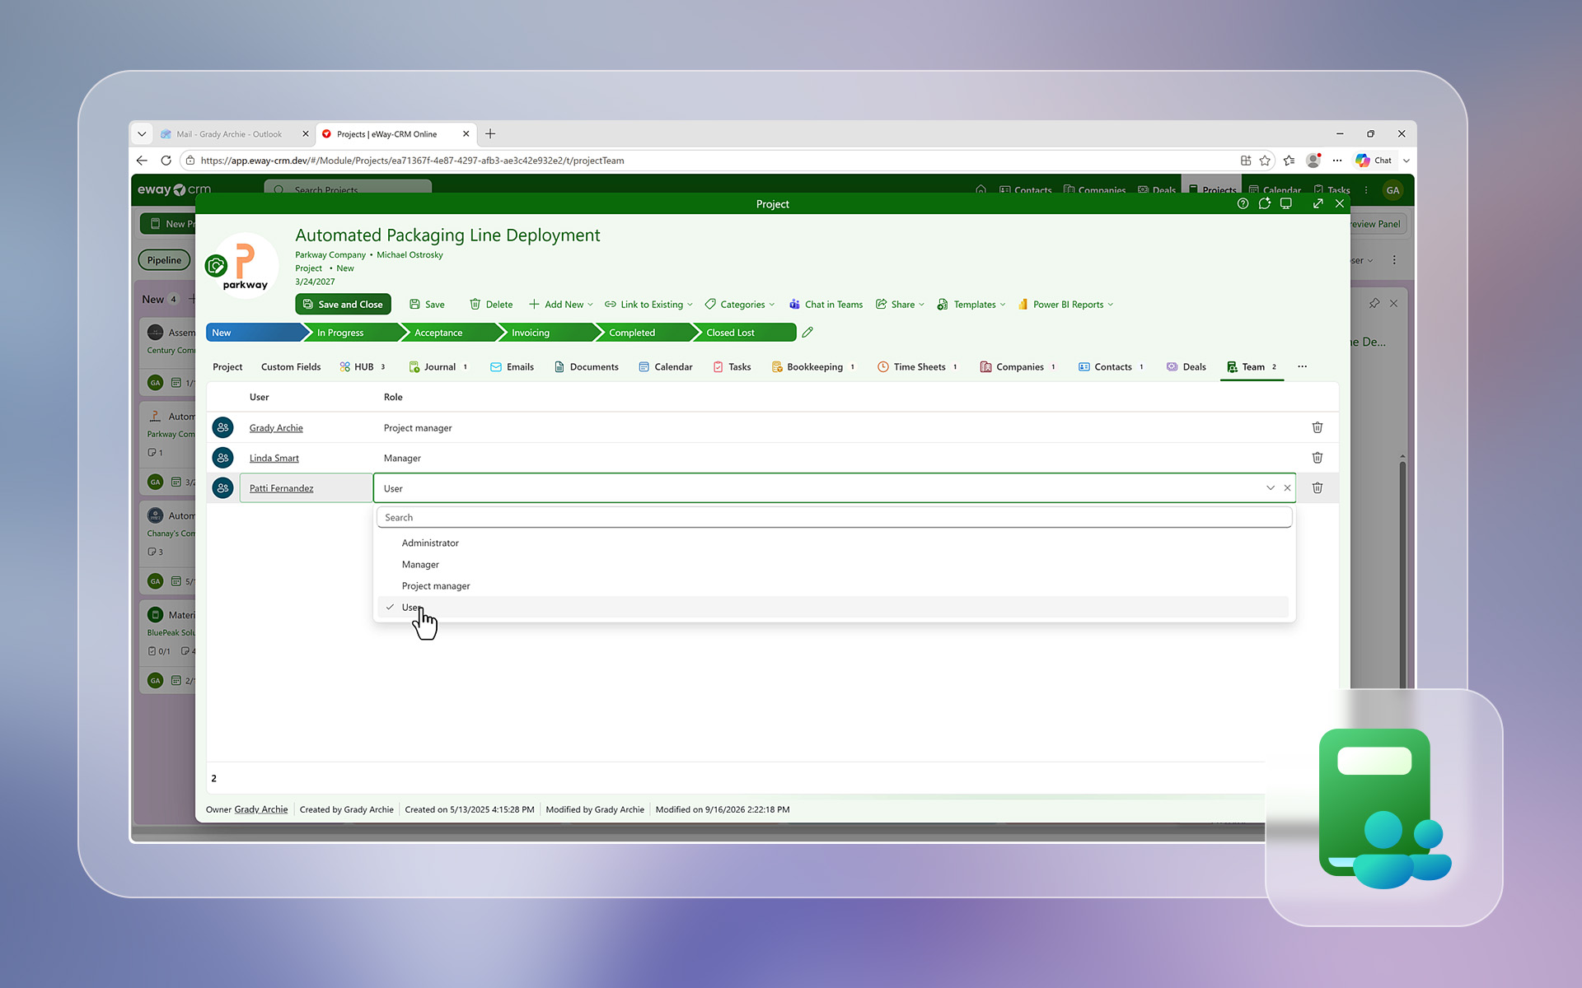The height and width of the screenshot is (988, 1582).
Task: Open Custom Fields tab
Action: coord(291,367)
